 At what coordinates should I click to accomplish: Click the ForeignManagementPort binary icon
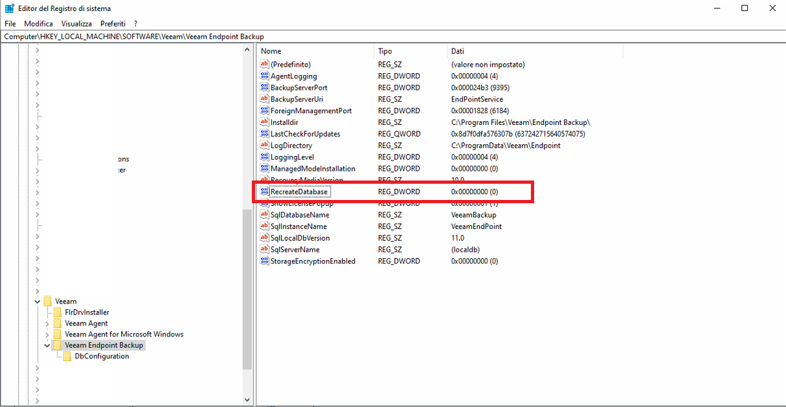tap(264, 111)
